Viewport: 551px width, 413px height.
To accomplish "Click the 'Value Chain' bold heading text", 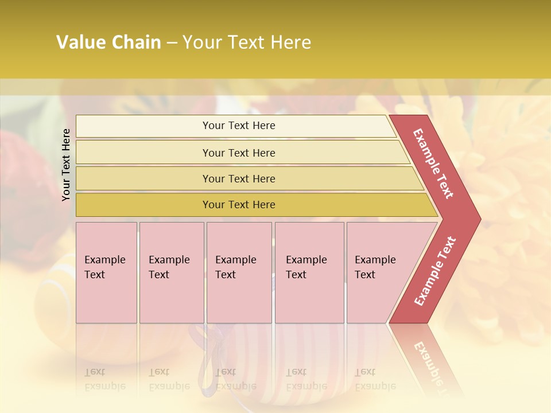I will (108, 42).
